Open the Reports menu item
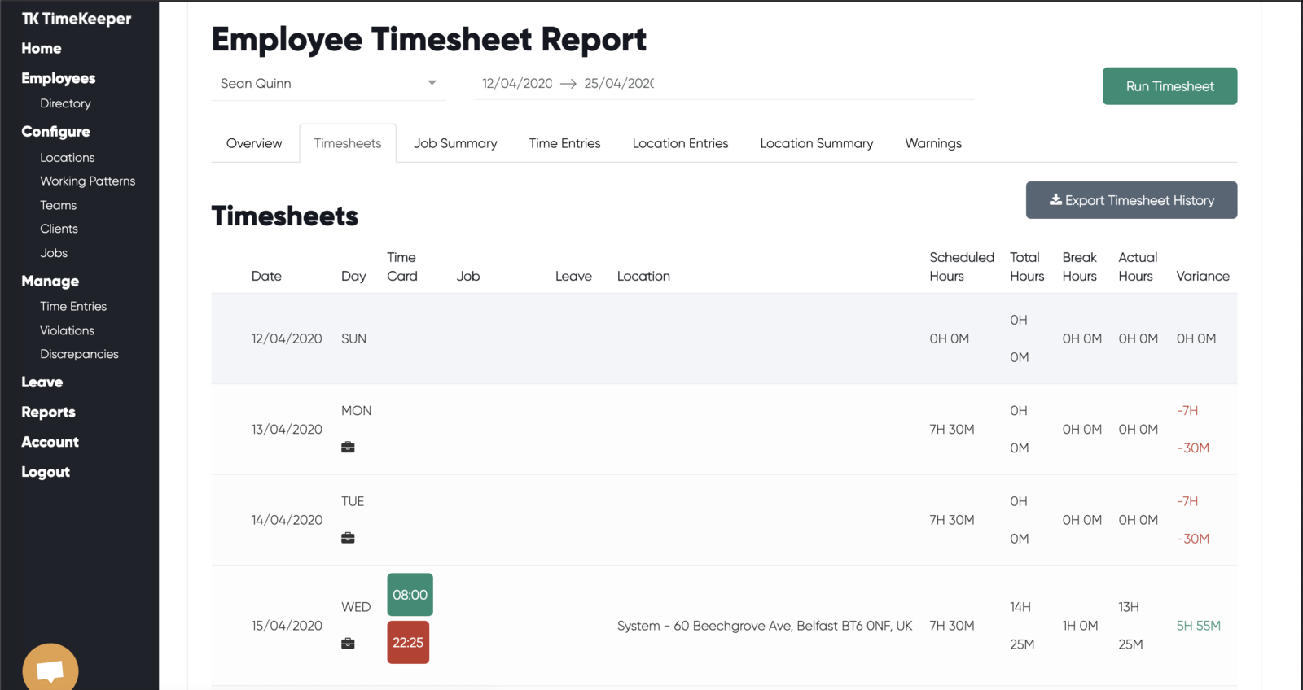This screenshot has width=1303, height=690. click(48, 412)
